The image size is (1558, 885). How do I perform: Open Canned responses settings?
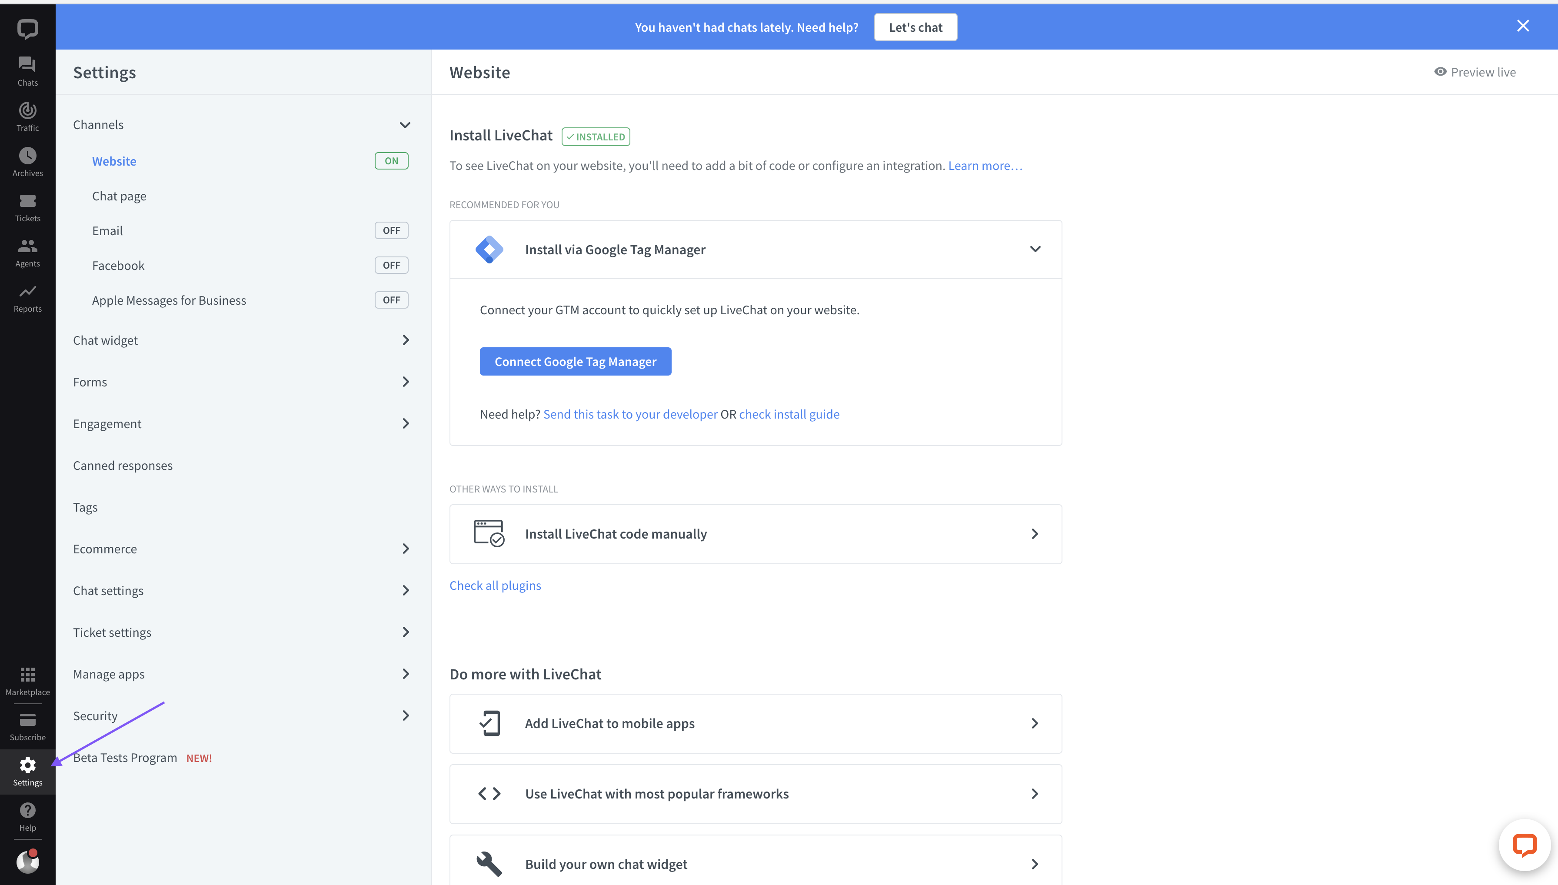pos(123,466)
